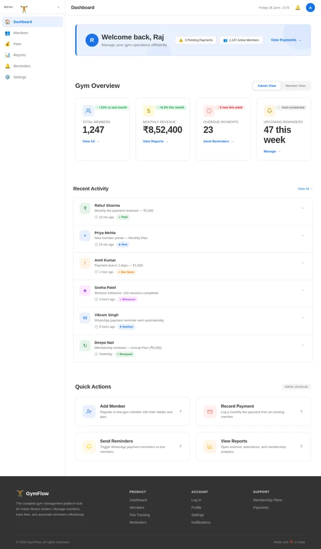321x549 pixels.
Task: Open Vikram Singh activity via its arrow
Action: point(303,318)
